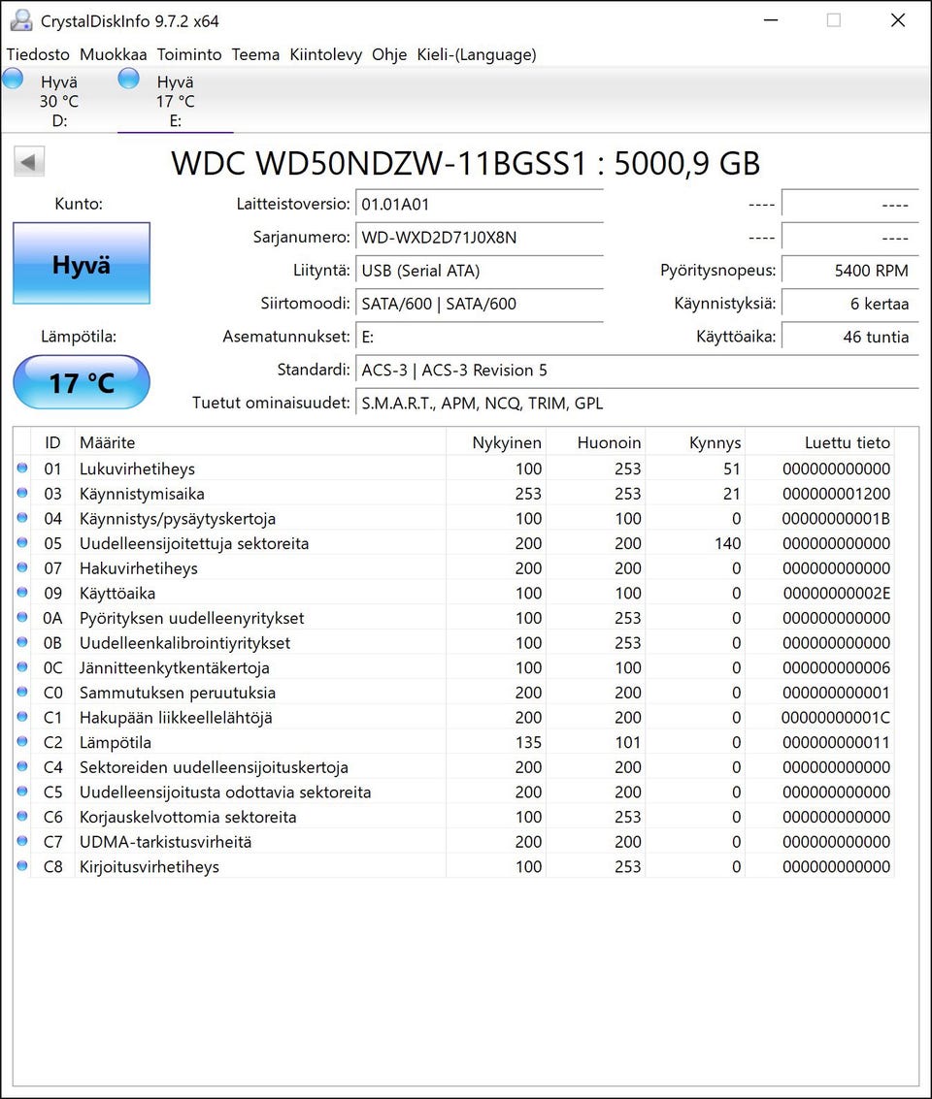
Task: Click status dot for Sektoreiden uudelleensijoituskertoja row
Action: (x=22, y=766)
